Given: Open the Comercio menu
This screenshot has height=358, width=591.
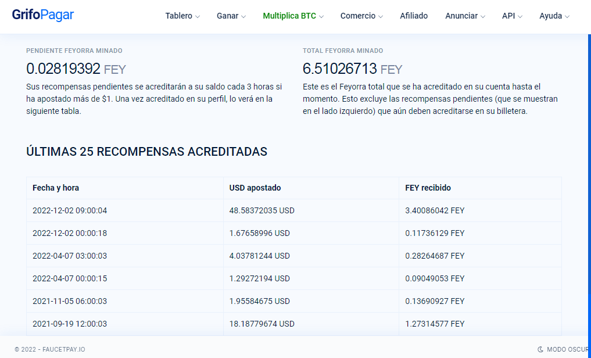Looking at the screenshot, I should pos(361,16).
